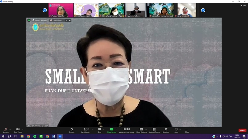This screenshot has width=248, height=139.
Task: Select the sarid sriyothin thumbnail
Action: click(187, 10)
